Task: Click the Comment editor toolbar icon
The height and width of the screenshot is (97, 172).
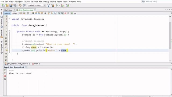Action: (x=72, y=13)
